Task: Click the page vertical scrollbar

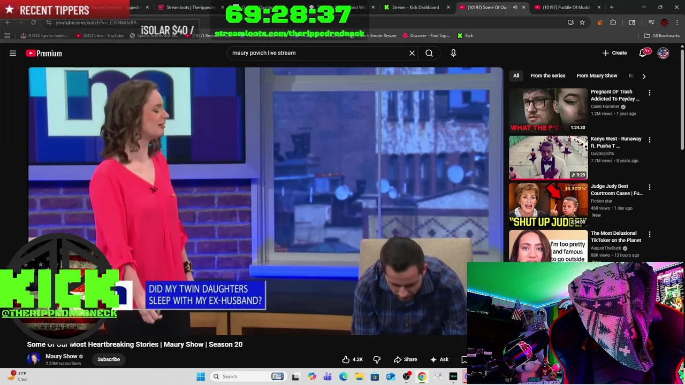Action: 682,99
